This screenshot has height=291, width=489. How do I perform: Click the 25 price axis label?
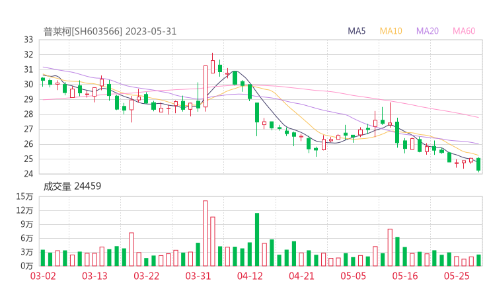point(28,159)
